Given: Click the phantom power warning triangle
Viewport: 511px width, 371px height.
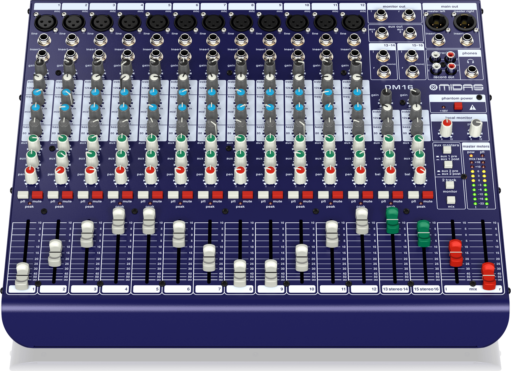Looking at the screenshot, I should [472, 107].
